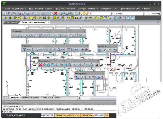163x119 pixels.
Task: Close the 'План 1-ого этажа.dwg' document tab
Action: point(49,22)
